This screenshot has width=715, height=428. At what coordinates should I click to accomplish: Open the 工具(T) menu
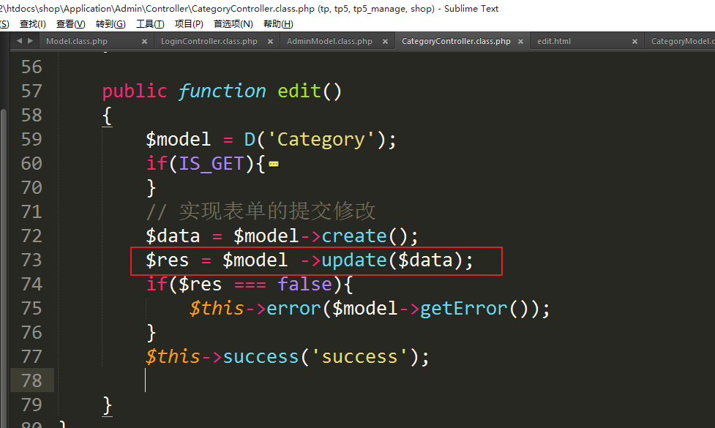click(149, 24)
